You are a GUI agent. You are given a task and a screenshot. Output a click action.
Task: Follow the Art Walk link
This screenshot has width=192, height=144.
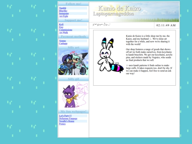pos(63,32)
